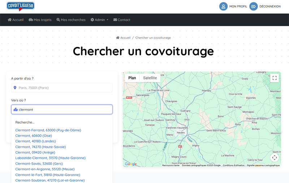Open the Contact menu item

coord(122,20)
